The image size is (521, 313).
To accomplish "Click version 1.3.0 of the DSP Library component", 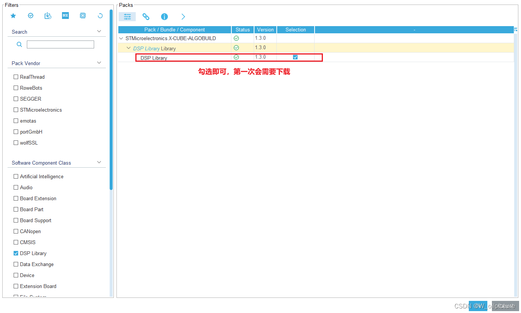I will coord(260,57).
